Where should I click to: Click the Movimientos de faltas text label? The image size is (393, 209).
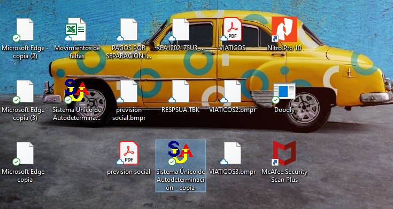pyautogui.click(x=77, y=52)
